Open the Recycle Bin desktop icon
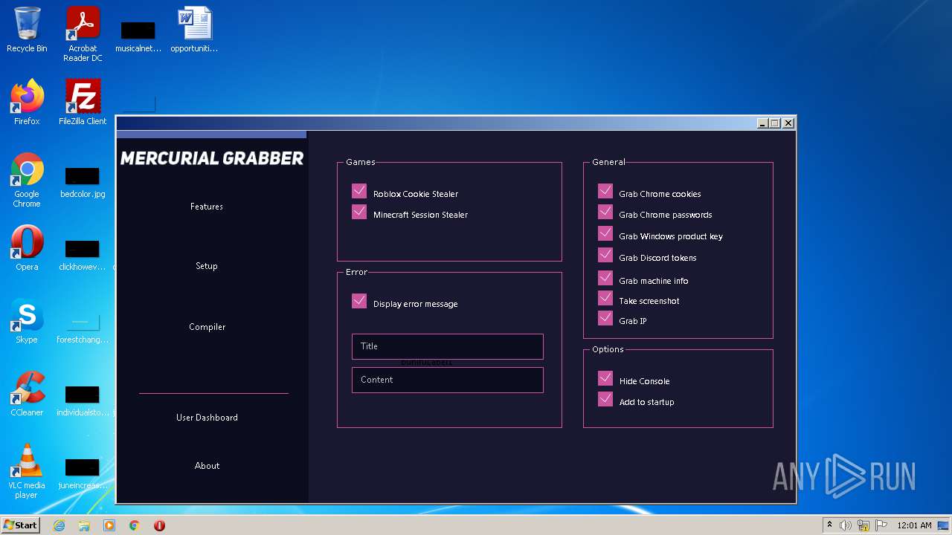Viewport: 952px width, 535px height. 27,30
